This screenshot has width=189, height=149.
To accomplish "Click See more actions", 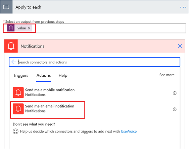I will point(167,75).
